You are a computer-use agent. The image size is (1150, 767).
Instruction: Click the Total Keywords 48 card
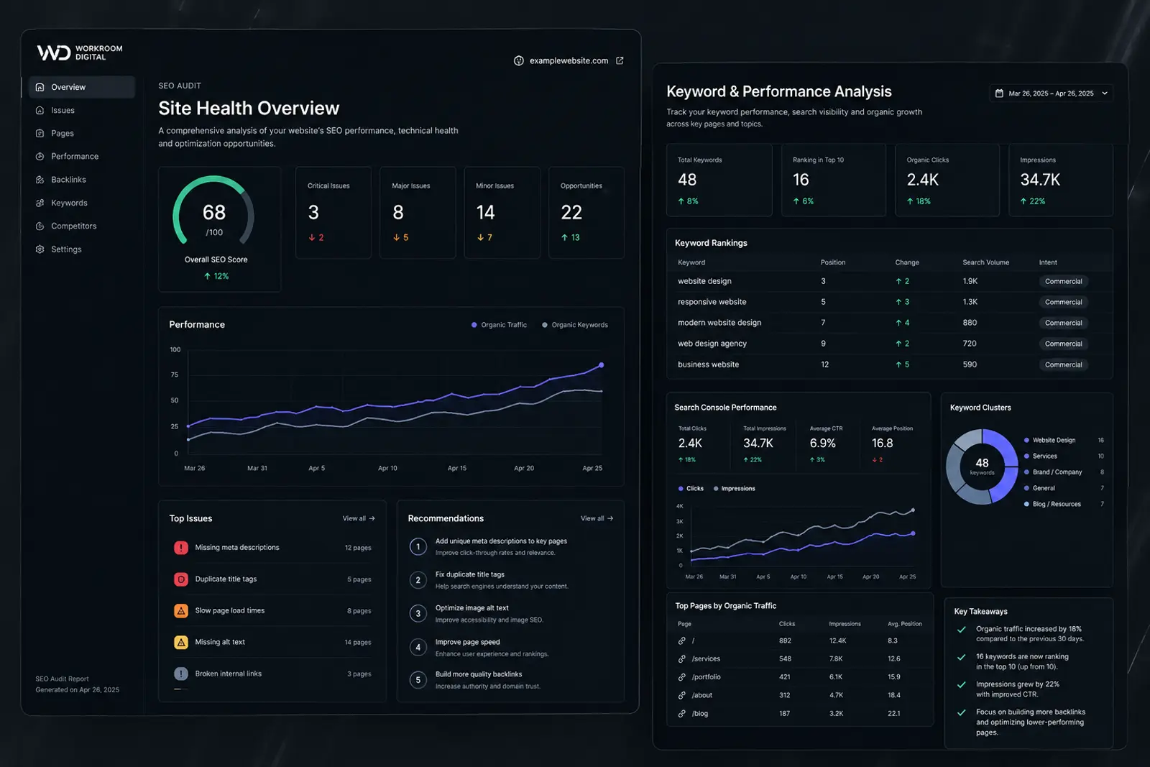(719, 180)
